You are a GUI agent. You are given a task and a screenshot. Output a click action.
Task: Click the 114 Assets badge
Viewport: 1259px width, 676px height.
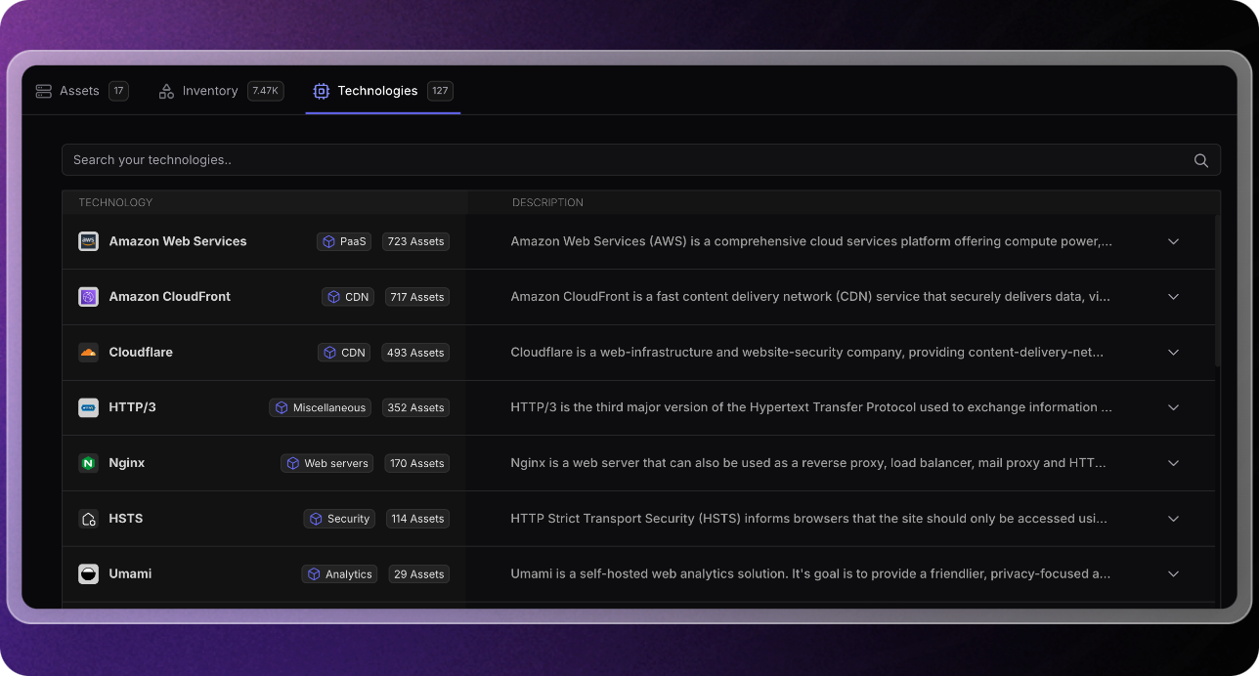pyautogui.click(x=418, y=519)
